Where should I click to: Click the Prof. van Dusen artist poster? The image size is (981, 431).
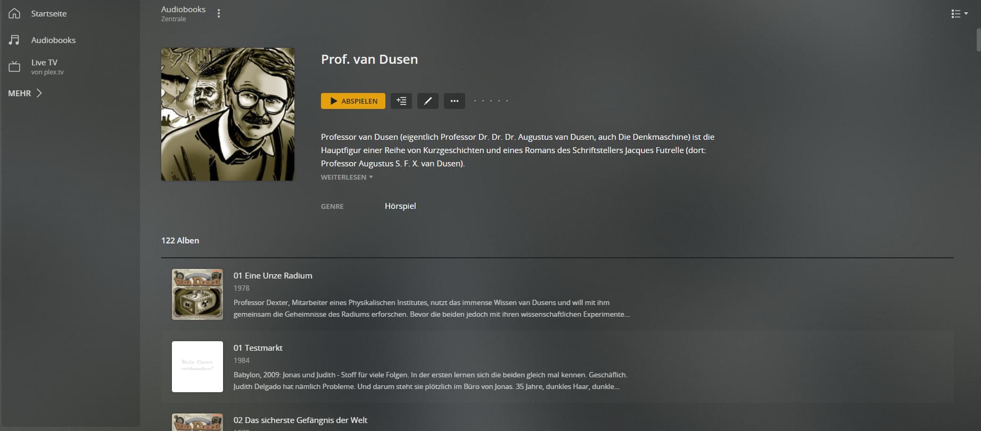[228, 114]
